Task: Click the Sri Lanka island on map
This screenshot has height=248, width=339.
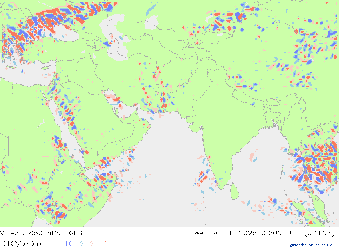Action: coord(235,191)
